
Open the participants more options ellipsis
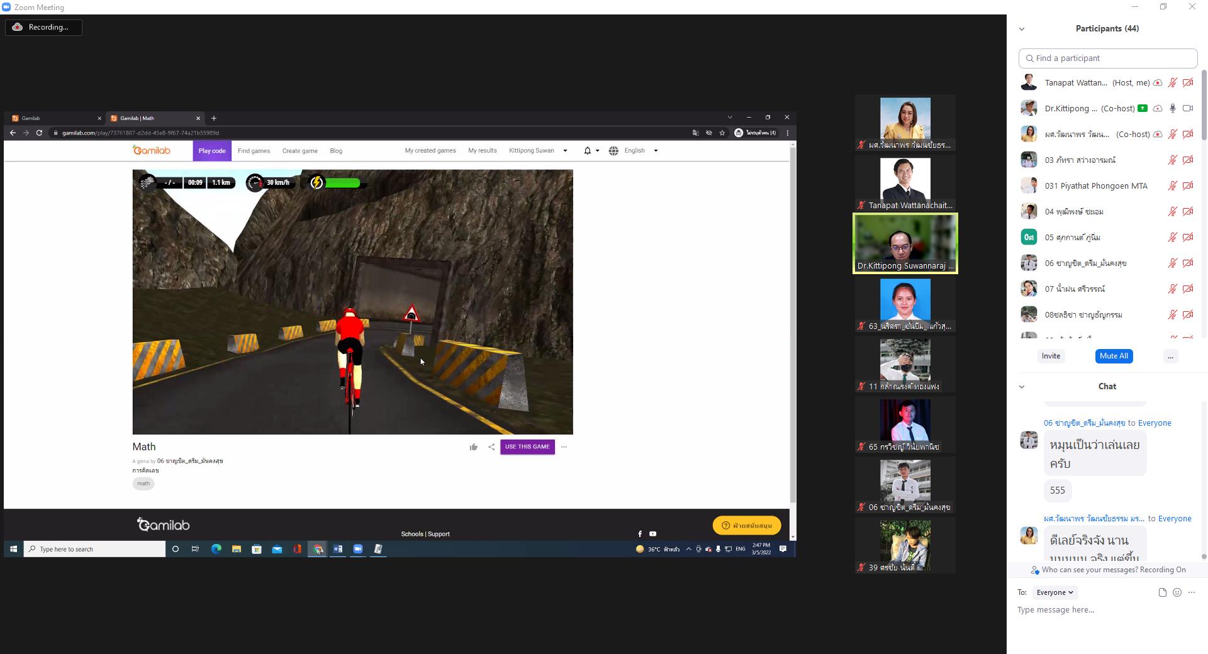(x=1170, y=357)
